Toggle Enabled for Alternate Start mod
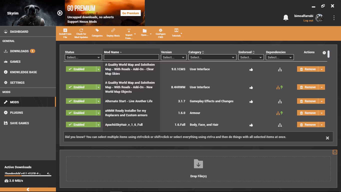The height and width of the screenshot is (192, 341). point(81,101)
